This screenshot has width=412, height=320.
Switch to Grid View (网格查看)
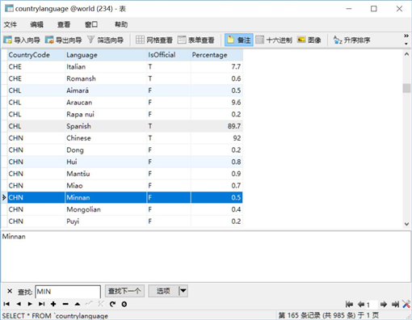coord(154,40)
